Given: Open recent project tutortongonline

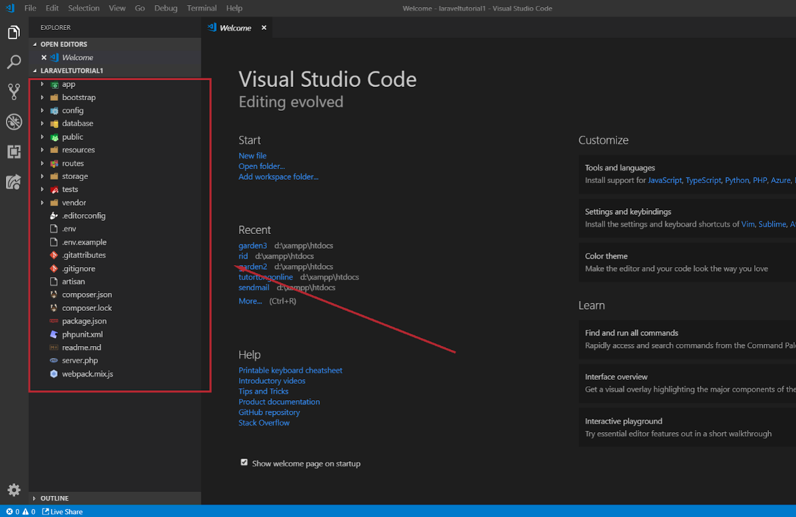Looking at the screenshot, I should [266, 277].
